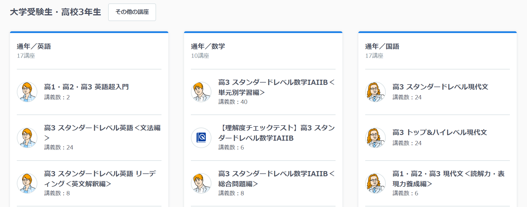Click teacher avatar beside トップ&ハイレベル現代文

pos(375,138)
